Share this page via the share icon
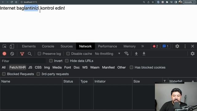197x111 pixels. [148, 2]
